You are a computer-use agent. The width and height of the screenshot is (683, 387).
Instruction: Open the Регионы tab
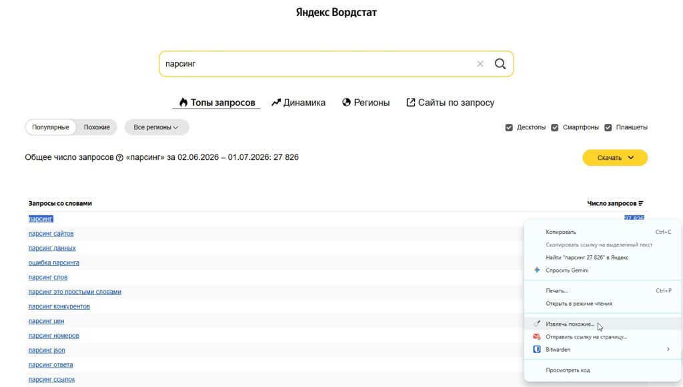coord(366,103)
